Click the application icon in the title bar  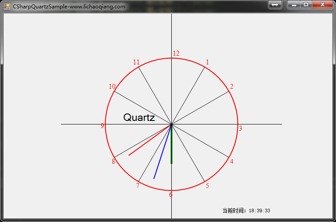(x=7, y=6)
